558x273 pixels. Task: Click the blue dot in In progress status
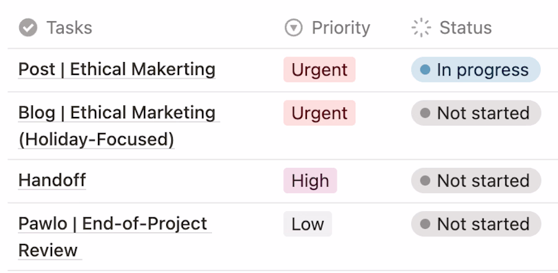coord(425,70)
